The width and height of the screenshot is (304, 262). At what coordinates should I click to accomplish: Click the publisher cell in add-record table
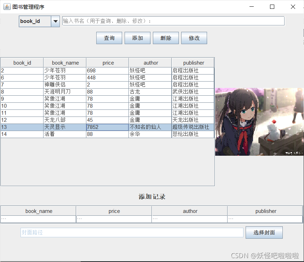[265, 219]
